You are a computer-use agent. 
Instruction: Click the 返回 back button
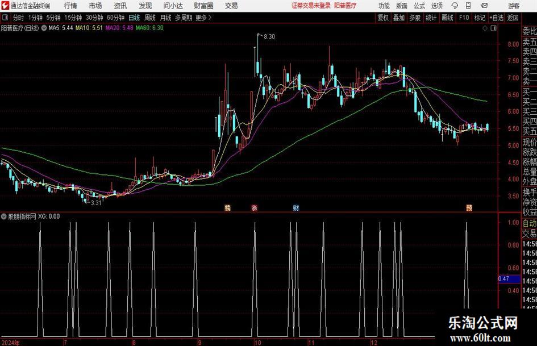pos(513,18)
